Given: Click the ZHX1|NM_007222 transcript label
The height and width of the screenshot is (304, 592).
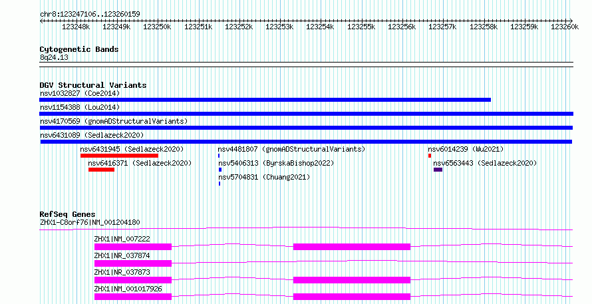Looking at the screenshot, I should 122,239.
